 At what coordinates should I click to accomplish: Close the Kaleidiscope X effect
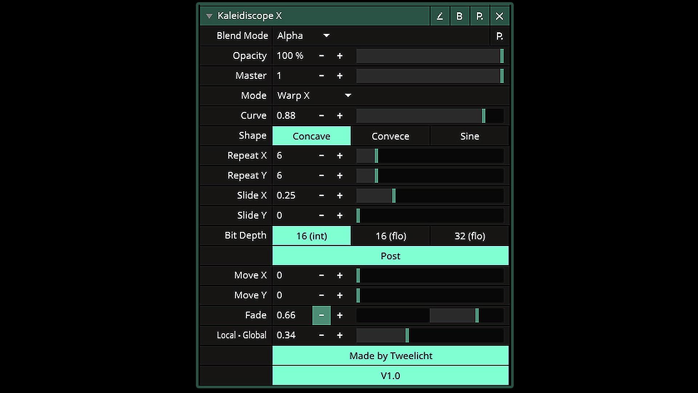point(500,16)
